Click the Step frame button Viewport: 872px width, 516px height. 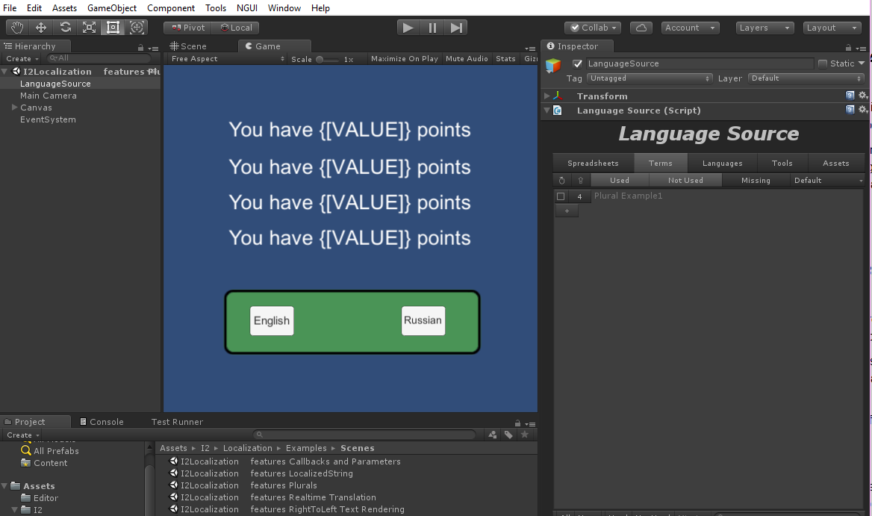456,28
